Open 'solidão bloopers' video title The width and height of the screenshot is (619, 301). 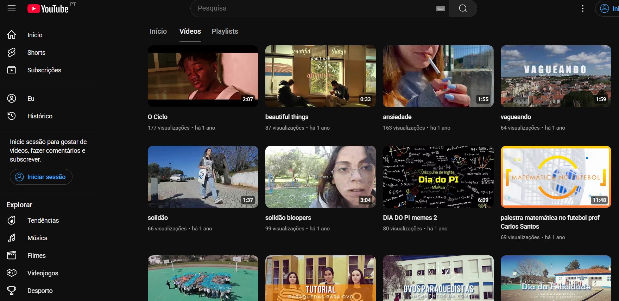(x=288, y=218)
